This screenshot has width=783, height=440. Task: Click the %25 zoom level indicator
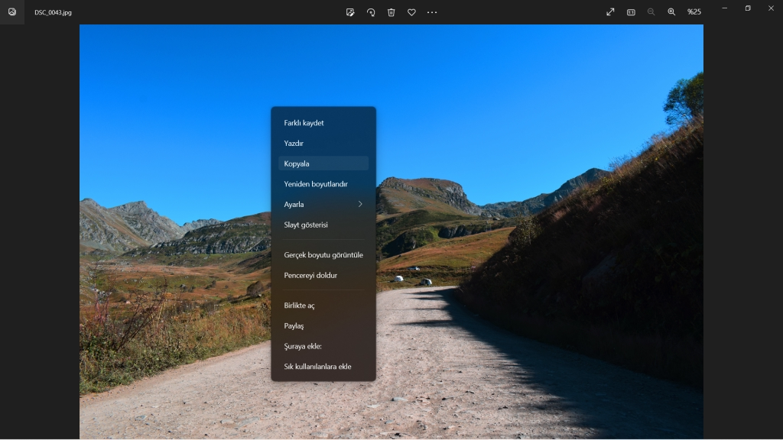[x=694, y=12]
